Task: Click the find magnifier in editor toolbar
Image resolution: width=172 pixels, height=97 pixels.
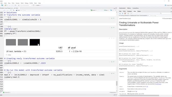Action: (13, 10)
